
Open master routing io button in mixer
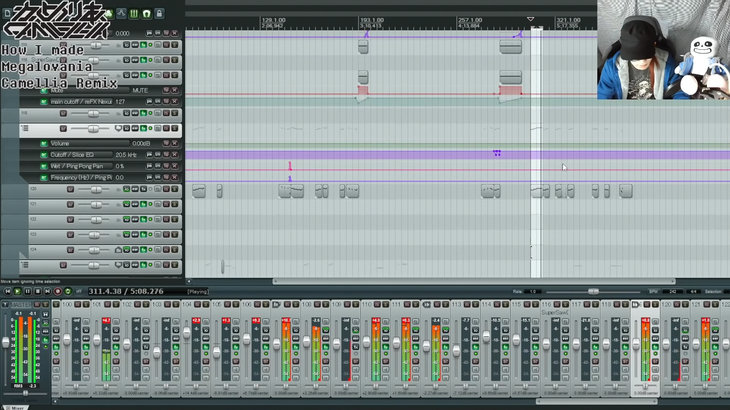pyautogui.click(x=45, y=323)
